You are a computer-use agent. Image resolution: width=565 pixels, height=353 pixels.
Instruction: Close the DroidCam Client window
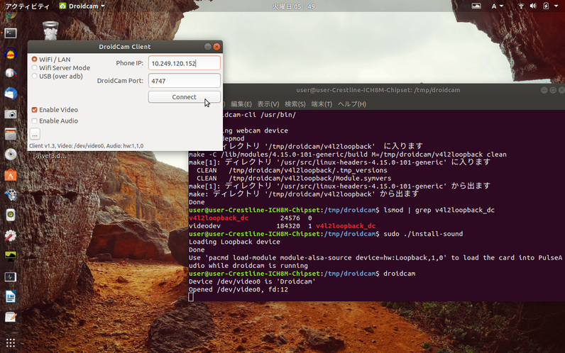(x=216, y=46)
